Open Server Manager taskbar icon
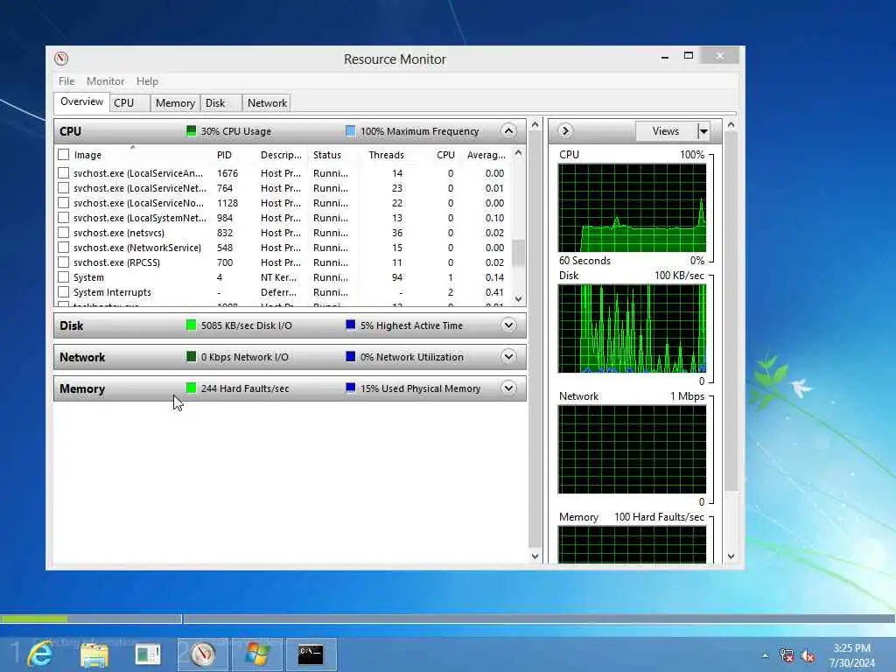Viewport: 896px width, 672px height. pyautogui.click(x=148, y=654)
